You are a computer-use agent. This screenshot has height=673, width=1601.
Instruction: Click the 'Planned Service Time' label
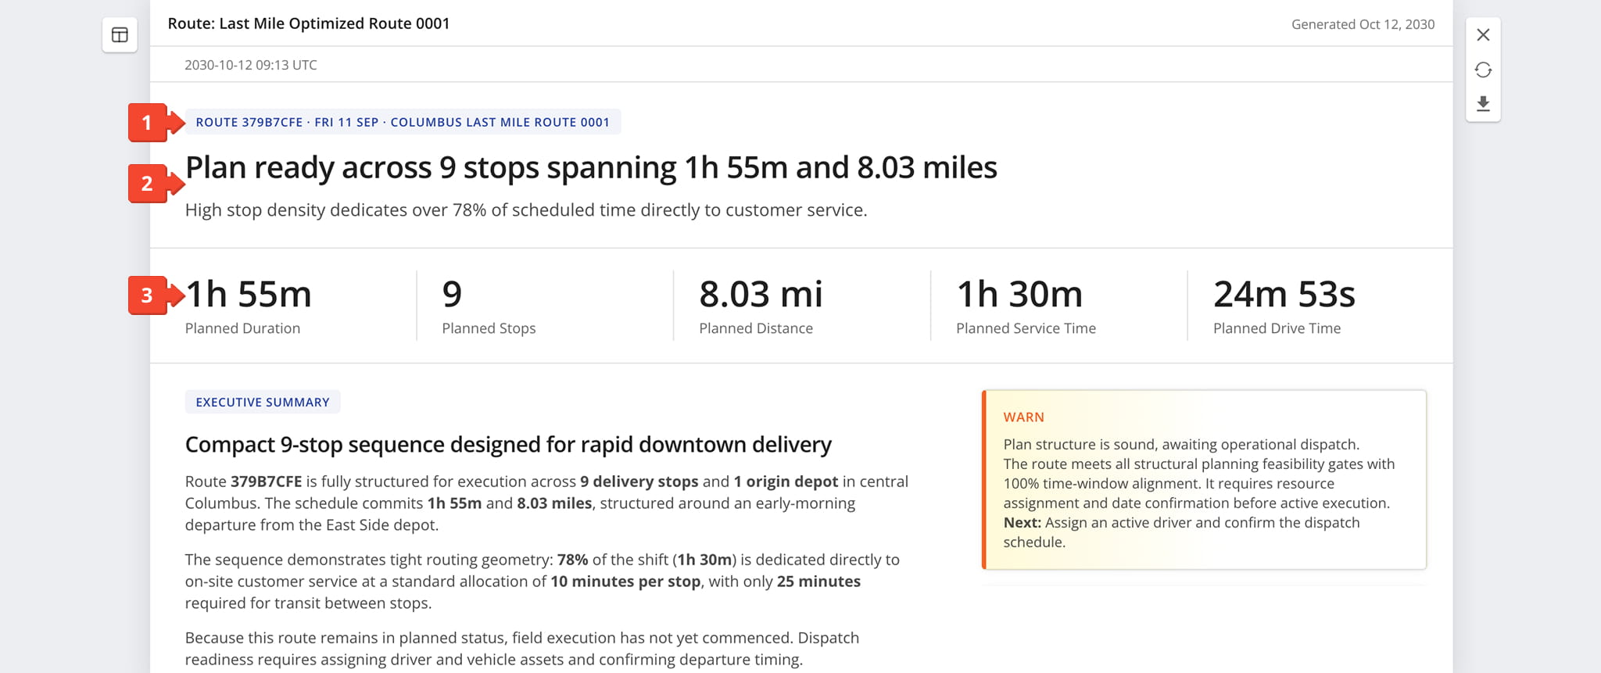pyautogui.click(x=1026, y=328)
